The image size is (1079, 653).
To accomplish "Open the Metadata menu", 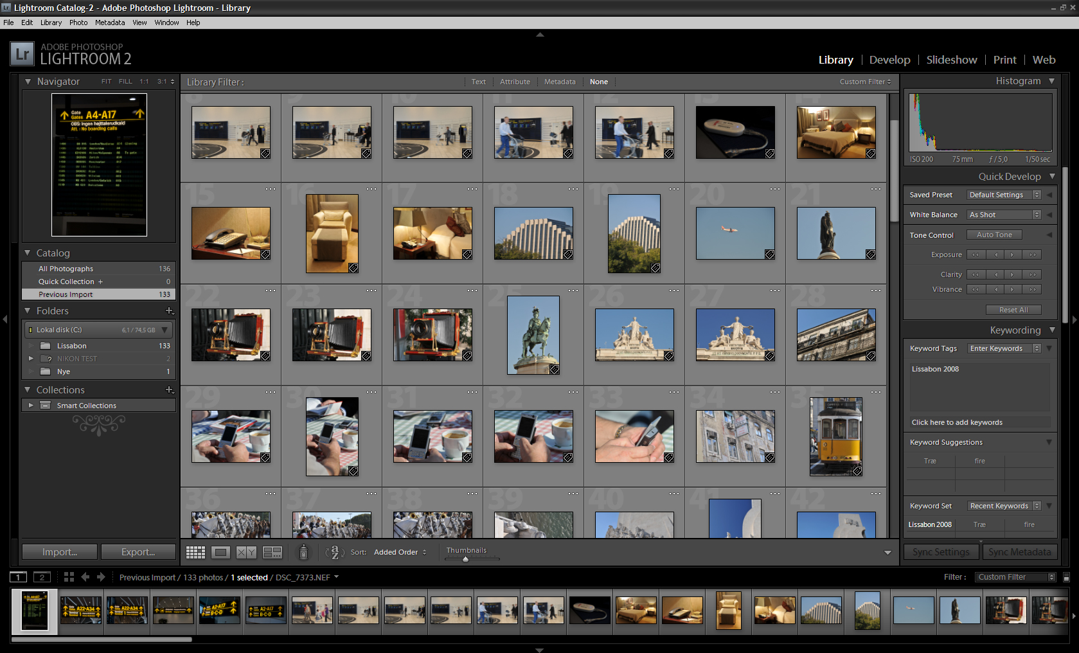I will tap(110, 22).
